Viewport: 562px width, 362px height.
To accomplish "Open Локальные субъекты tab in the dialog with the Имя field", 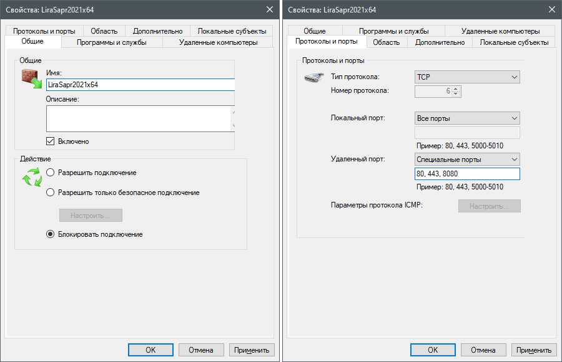I will tap(232, 31).
